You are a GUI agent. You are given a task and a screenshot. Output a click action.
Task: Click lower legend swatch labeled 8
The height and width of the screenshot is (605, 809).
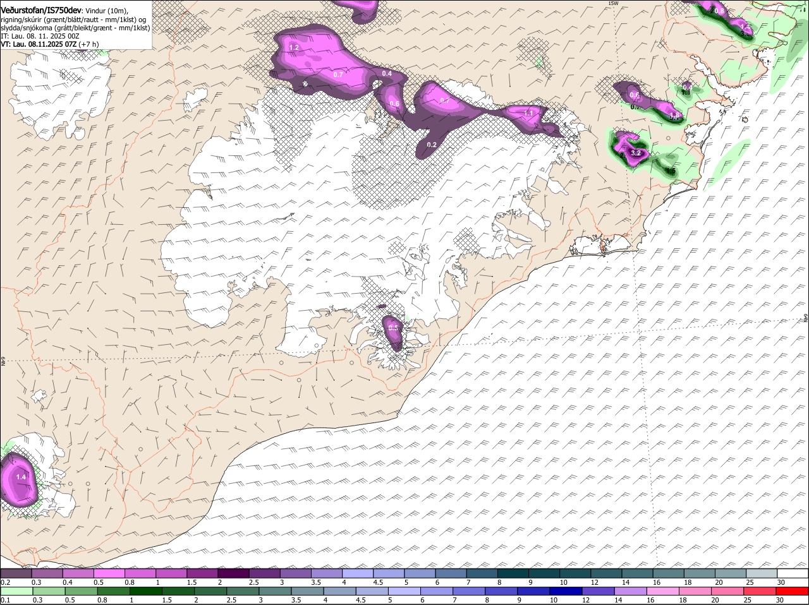(x=501, y=592)
